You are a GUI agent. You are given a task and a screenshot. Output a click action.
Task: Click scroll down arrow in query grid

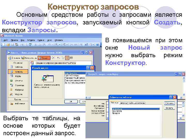[183, 116]
